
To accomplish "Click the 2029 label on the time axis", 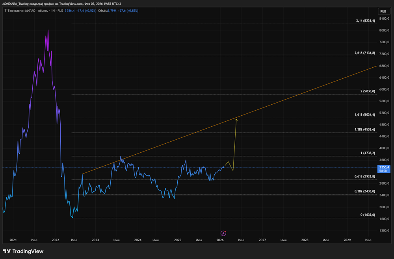I will click(x=347, y=240).
